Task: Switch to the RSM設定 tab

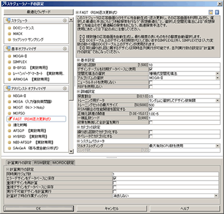Action: (42, 163)
